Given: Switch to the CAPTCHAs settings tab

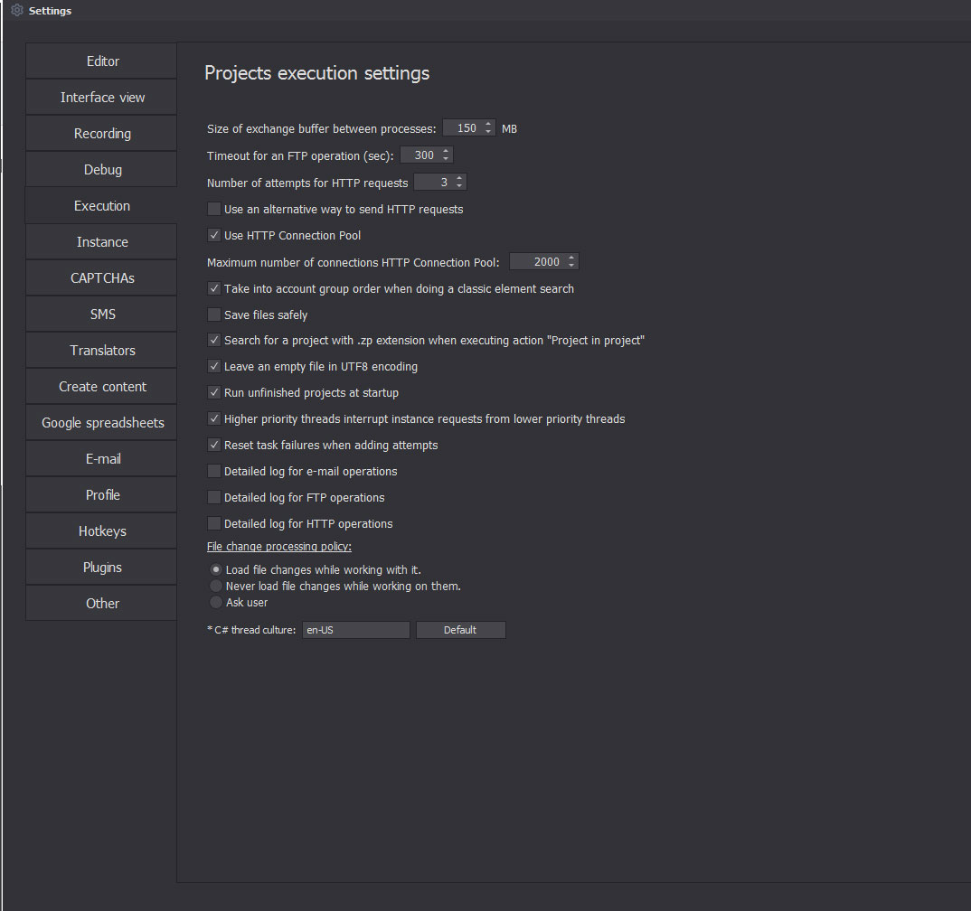Looking at the screenshot, I should (102, 278).
